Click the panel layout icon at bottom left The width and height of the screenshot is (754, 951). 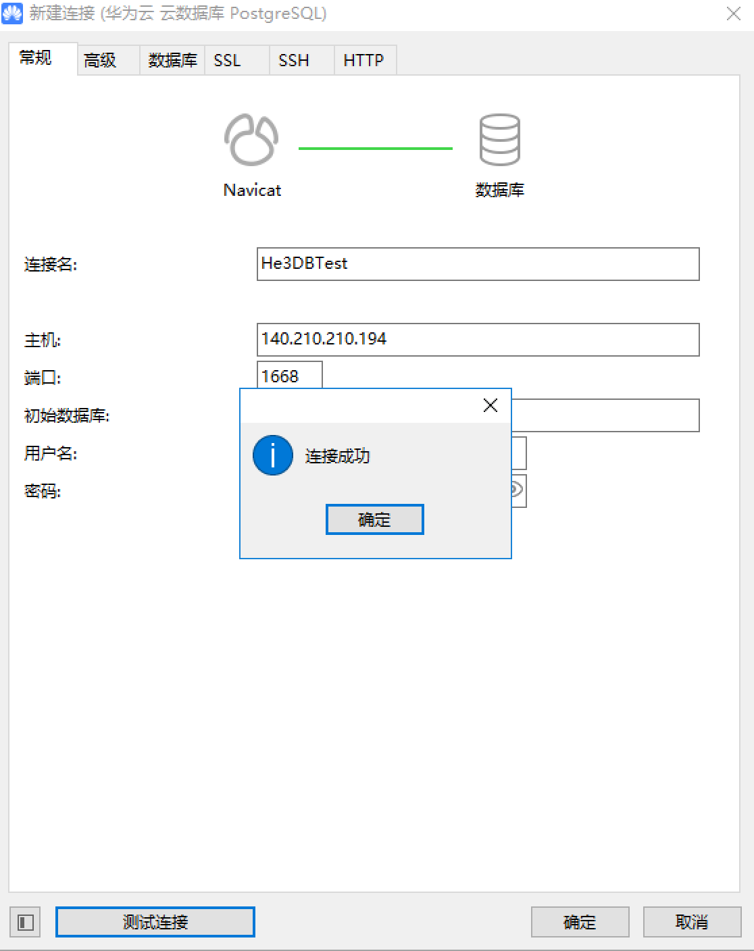[x=25, y=921]
